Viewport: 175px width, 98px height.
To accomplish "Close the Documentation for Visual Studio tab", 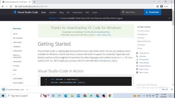I will coord(30,2).
